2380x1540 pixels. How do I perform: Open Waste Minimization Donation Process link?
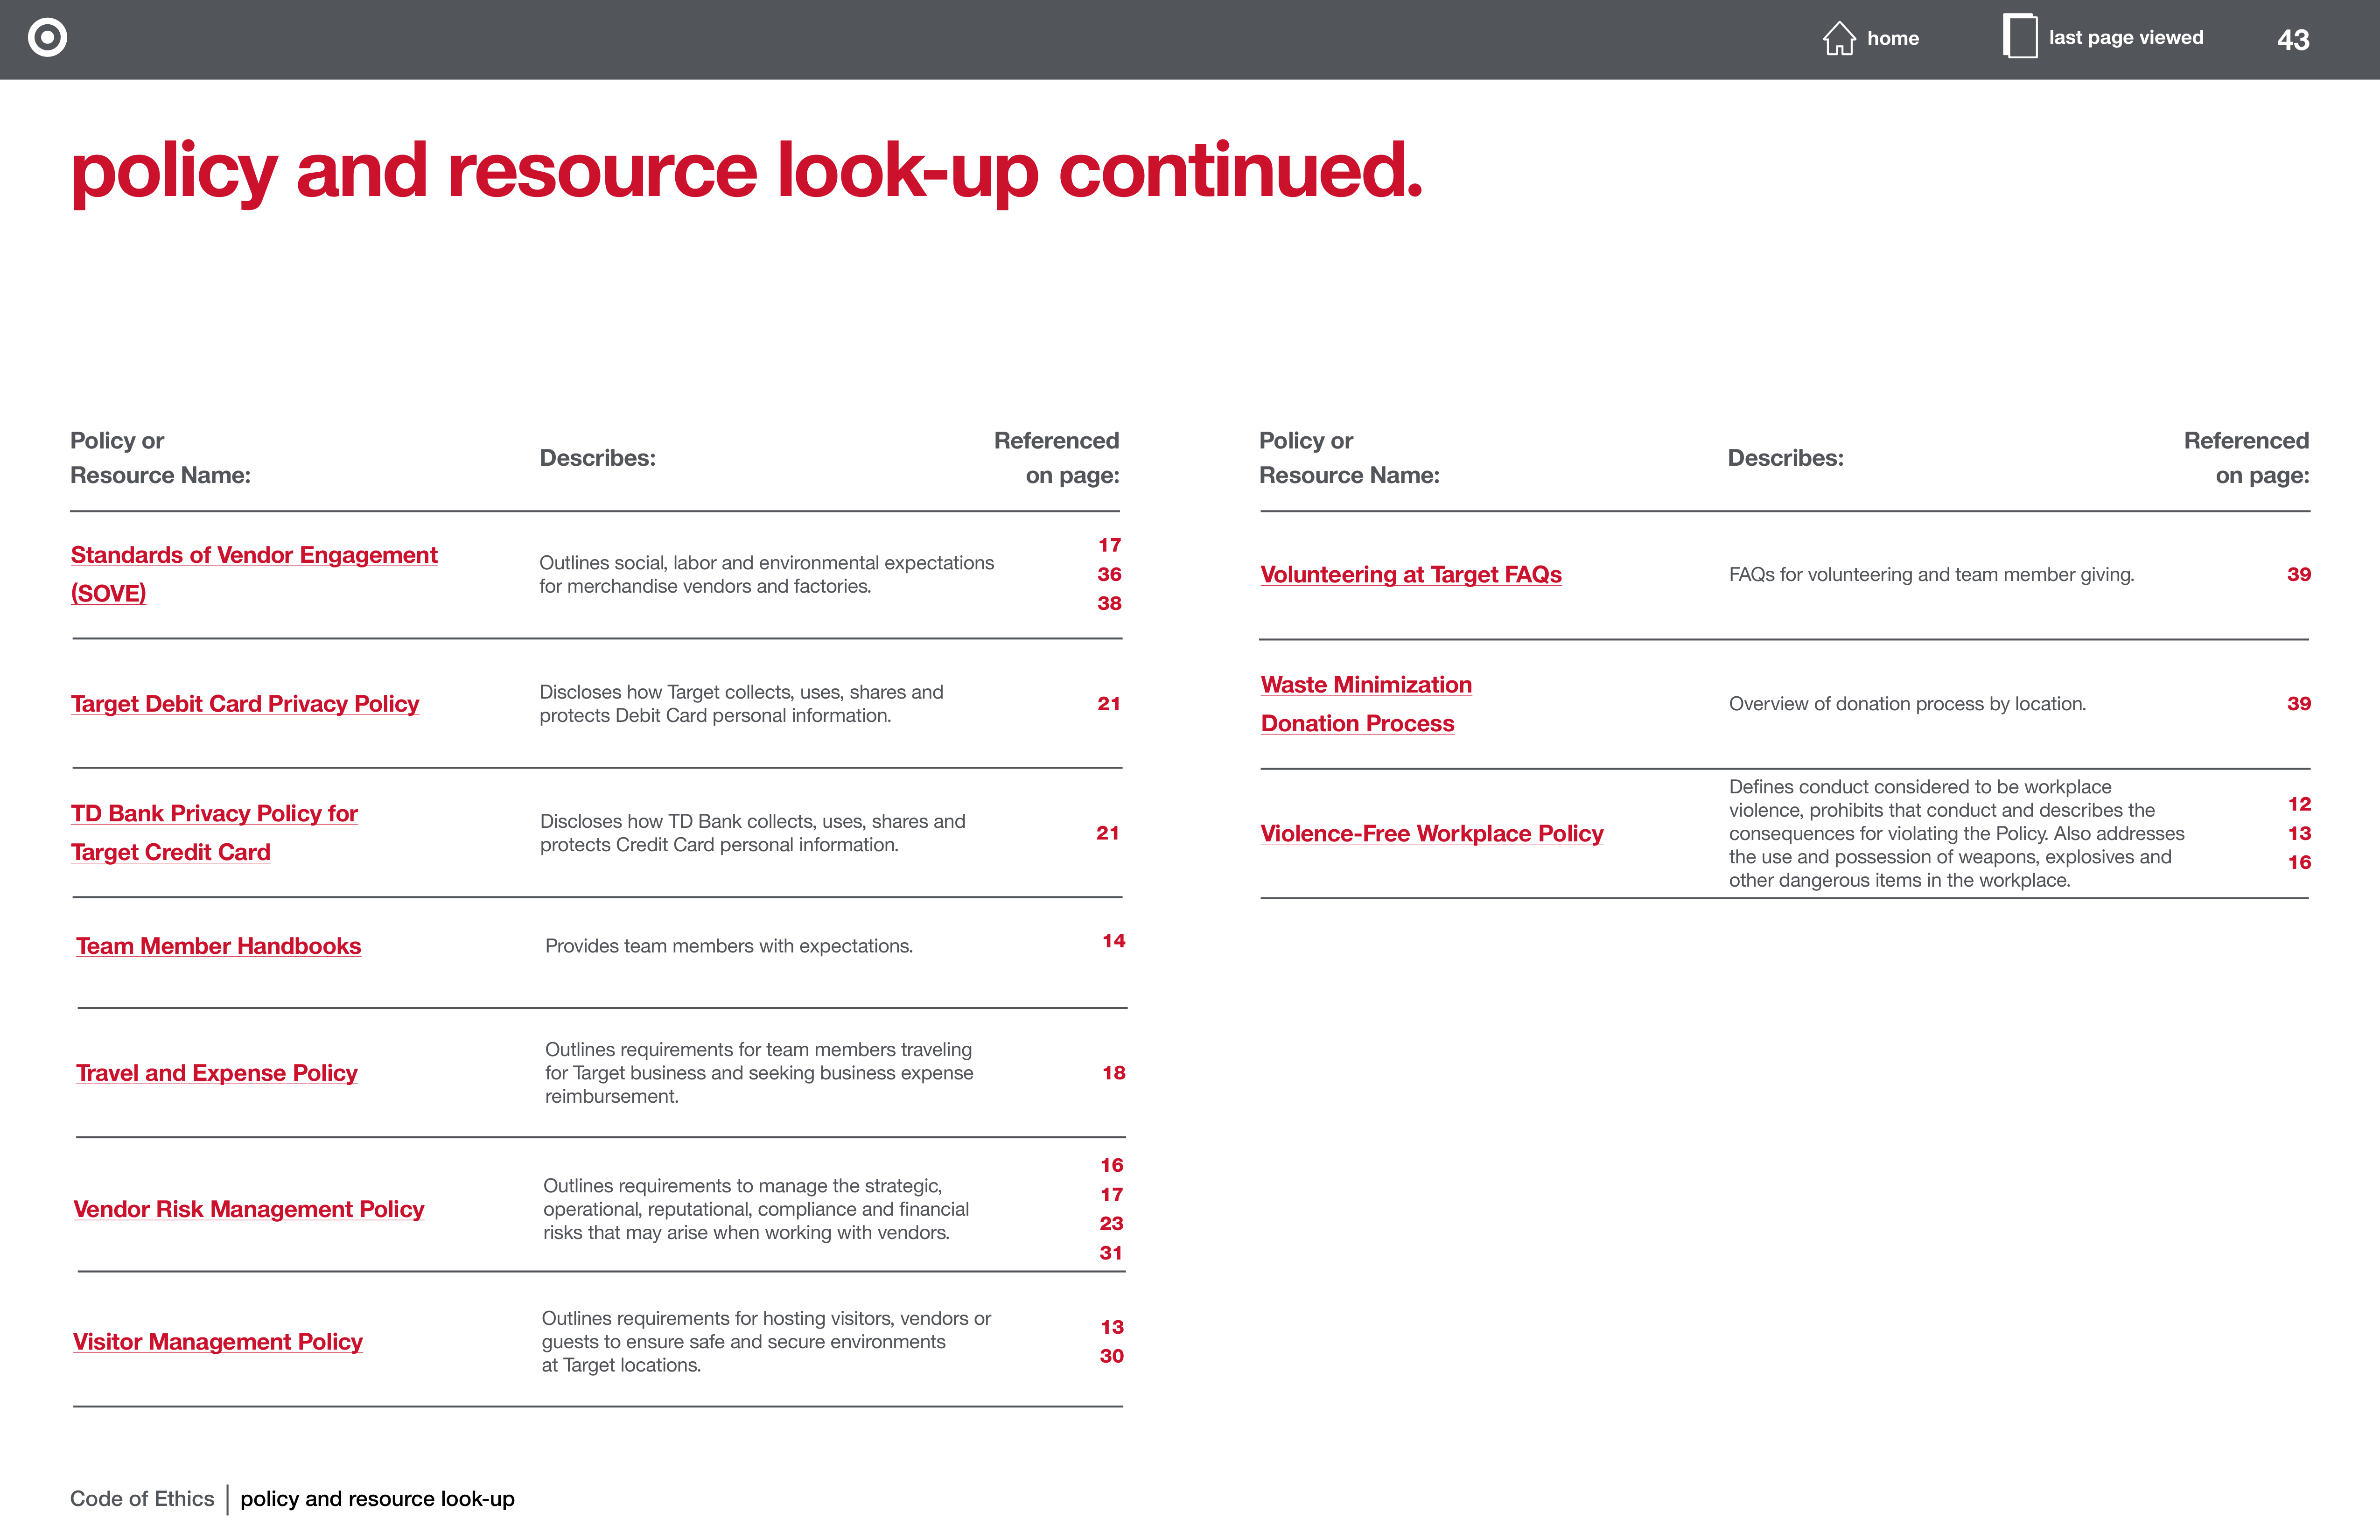point(1366,704)
